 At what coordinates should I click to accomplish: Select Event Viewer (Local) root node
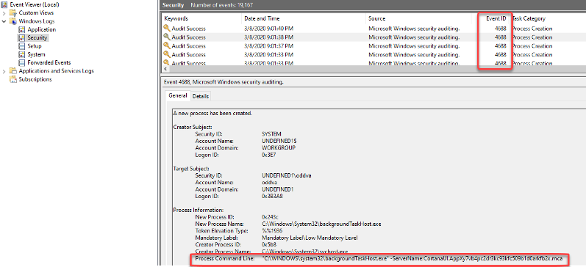[x=35, y=4]
